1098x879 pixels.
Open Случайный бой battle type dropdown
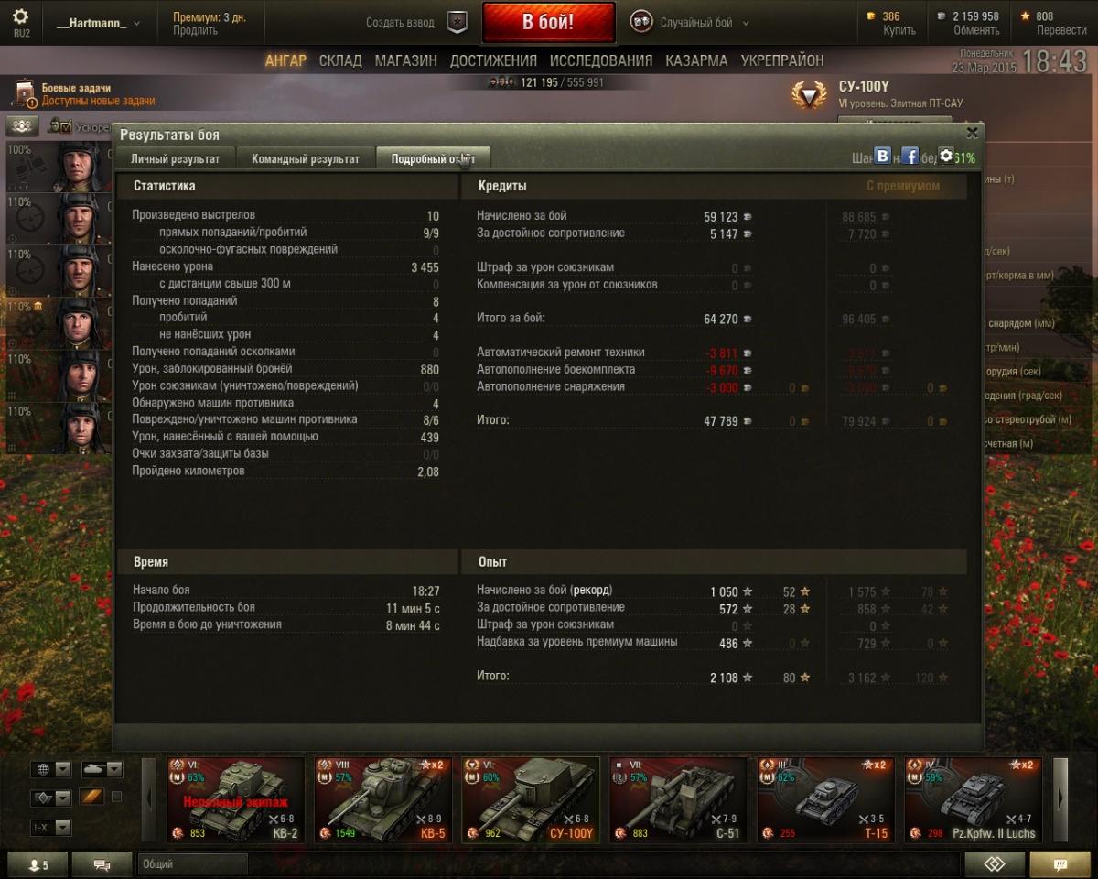click(x=690, y=23)
